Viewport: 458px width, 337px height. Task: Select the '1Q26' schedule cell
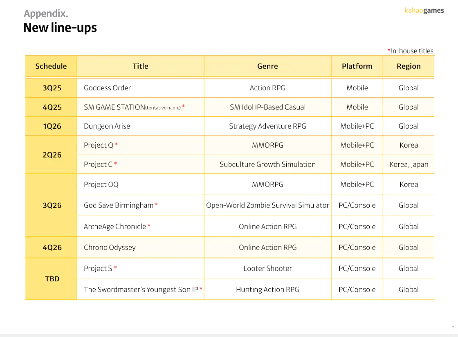click(x=51, y=126)
